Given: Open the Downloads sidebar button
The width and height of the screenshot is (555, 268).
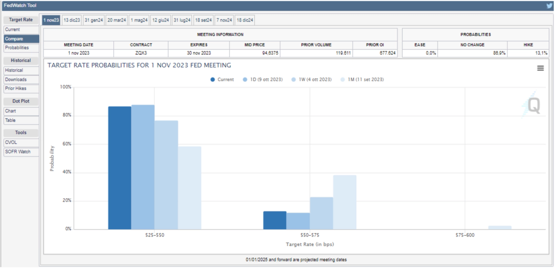Looking at the screenshot, I should (x=21, y=79).
